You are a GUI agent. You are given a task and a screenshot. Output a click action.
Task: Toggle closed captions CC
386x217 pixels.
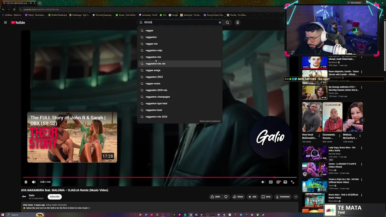point(271,182)
